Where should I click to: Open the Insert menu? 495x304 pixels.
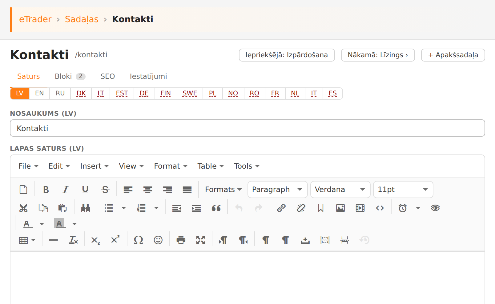[x=95, y=166]
